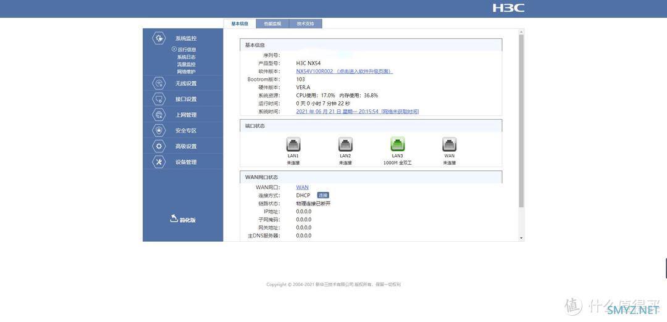This screenshot has height=322, width=667.
Task: Open the 安全专区 menu
Action: click(186, 130)
